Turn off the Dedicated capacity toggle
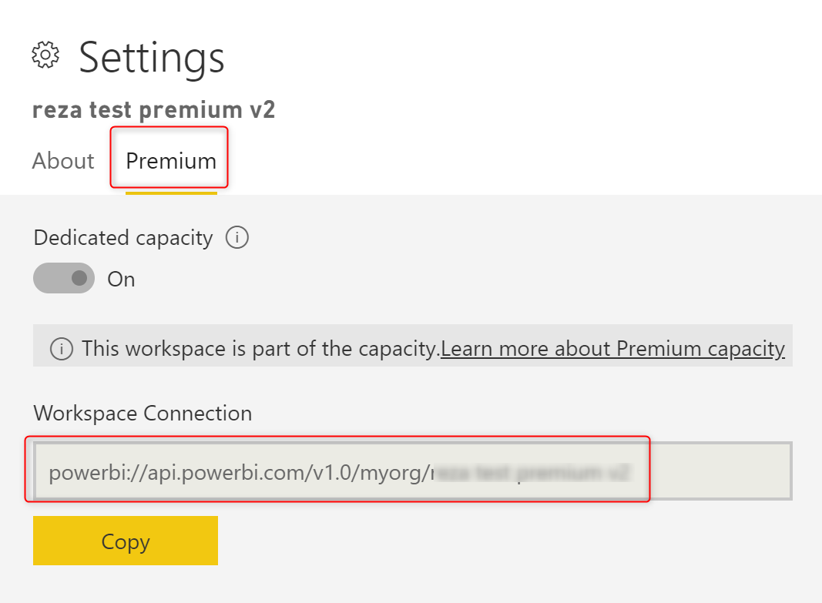 [64, 278]
